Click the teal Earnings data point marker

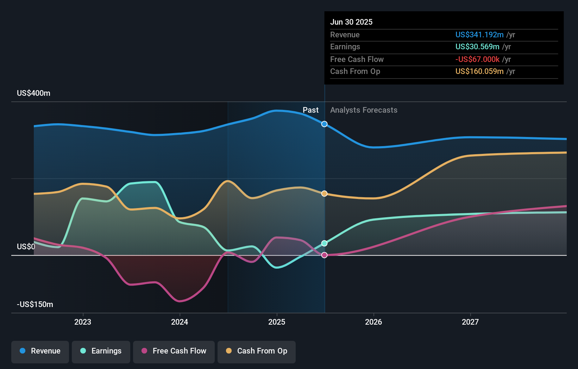point(324,243)
